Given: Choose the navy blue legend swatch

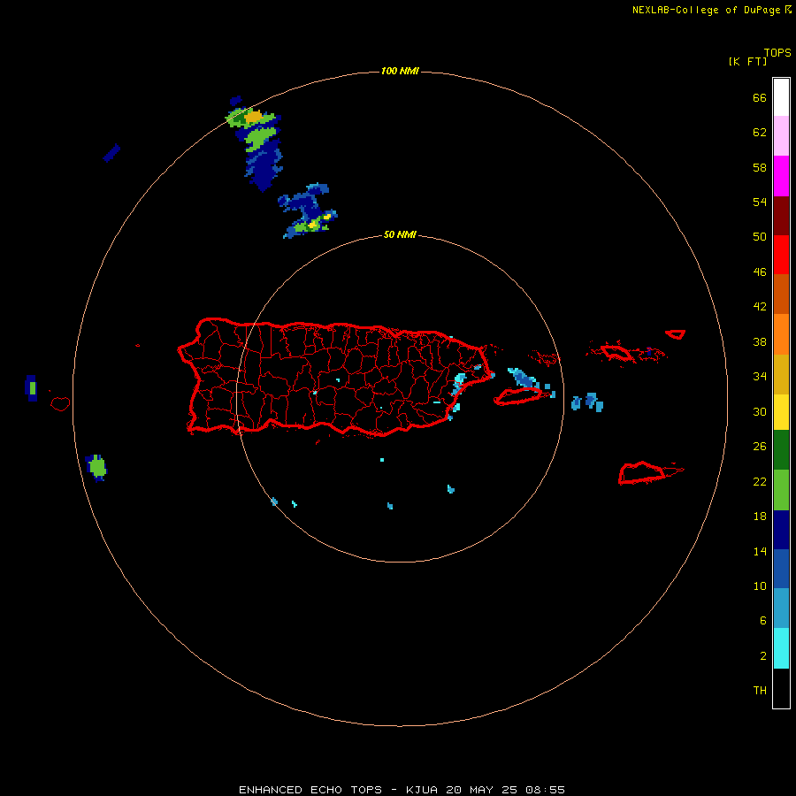Looking at the screenshot, I should click(x=781, y=530).
